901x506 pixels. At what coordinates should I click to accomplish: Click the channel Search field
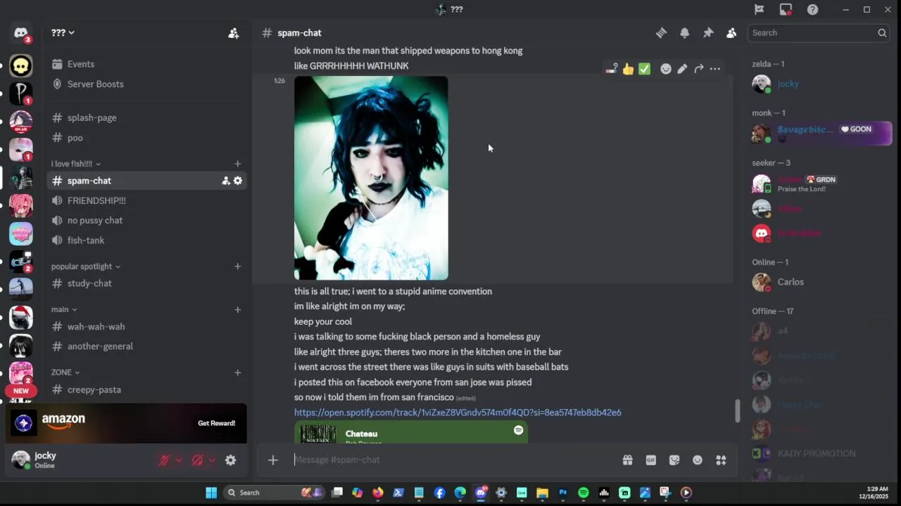tap(818, 33)
